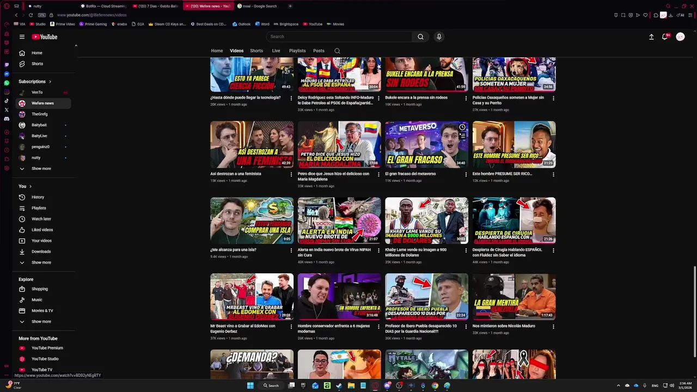
Task: Open options for 'Así destrozan a una feminista'
Action: 291,175
